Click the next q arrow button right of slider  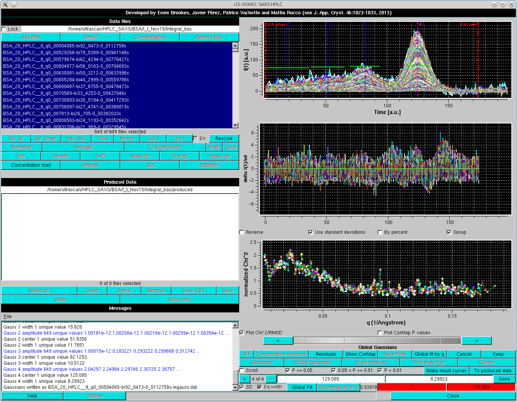point(476,341)
